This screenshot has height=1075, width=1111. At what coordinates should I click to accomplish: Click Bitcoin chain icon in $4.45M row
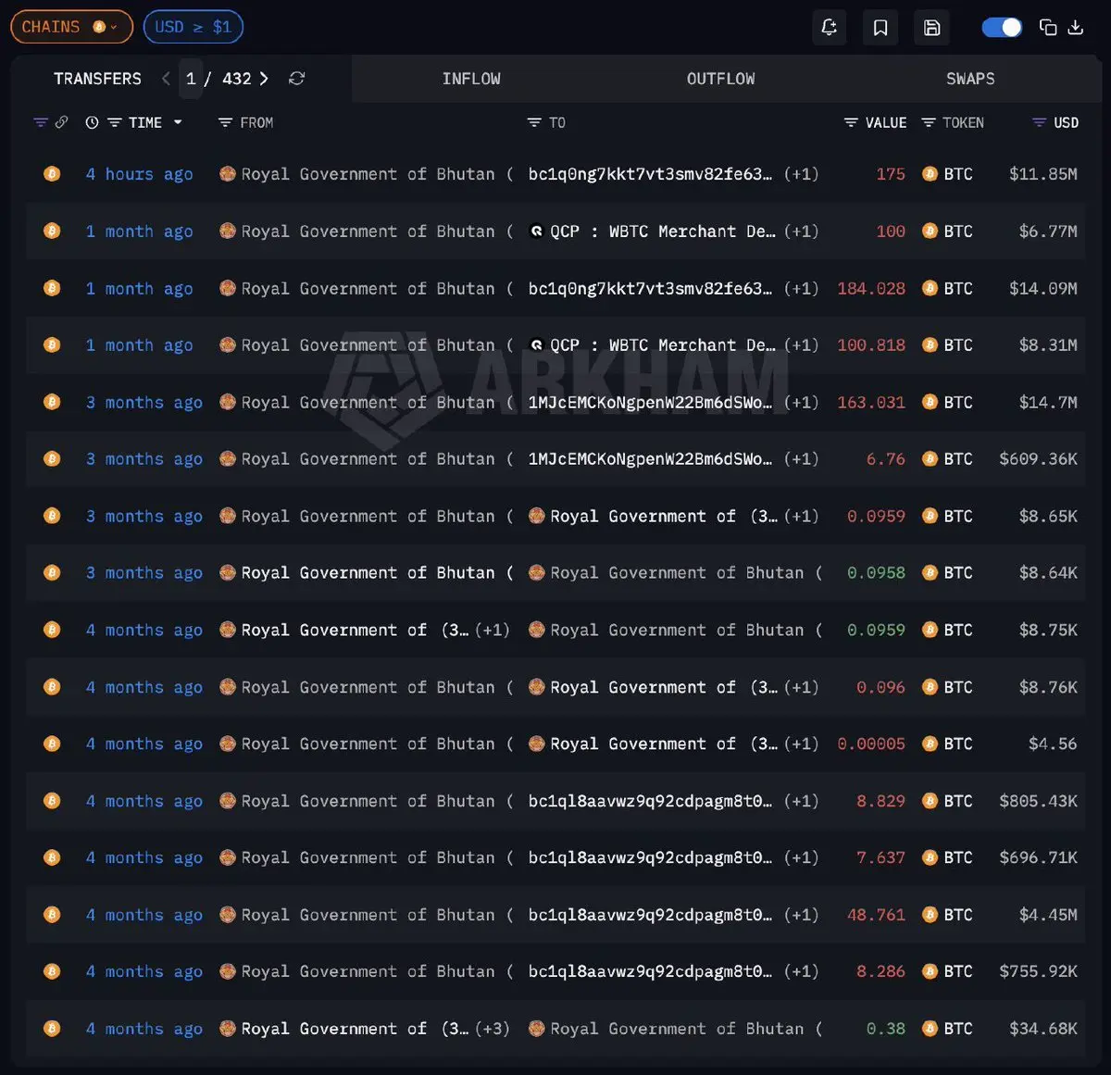(x=52, y=915)
